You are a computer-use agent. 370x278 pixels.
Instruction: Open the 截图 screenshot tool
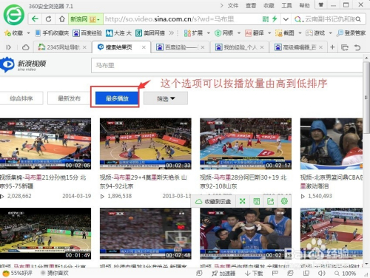(285, 33)
